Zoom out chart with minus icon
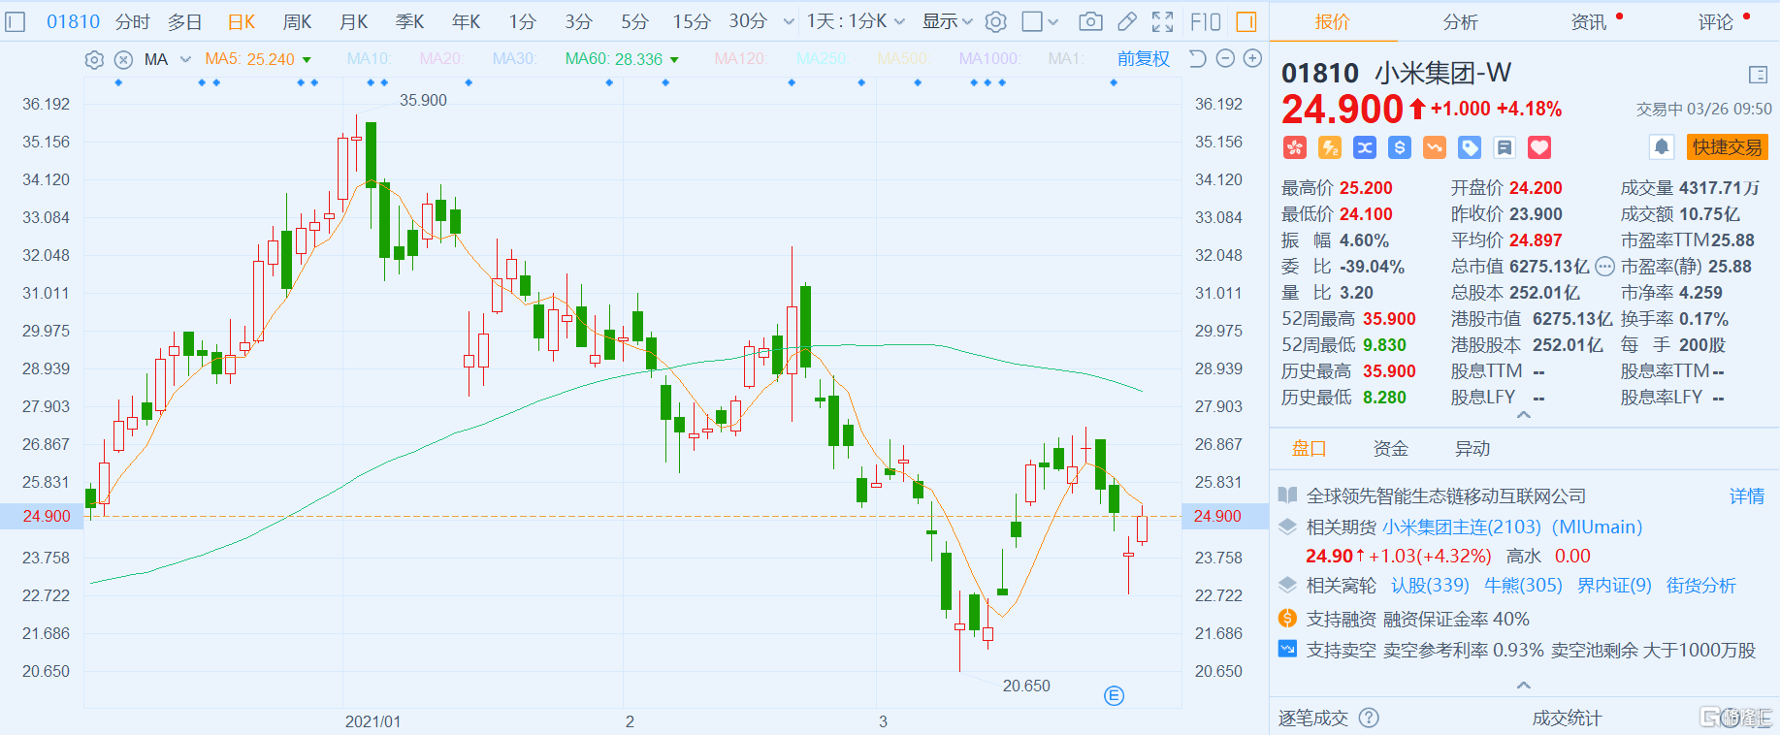Image resolution: width=1780 pixels, height=735 pixels. [1225, 59]
